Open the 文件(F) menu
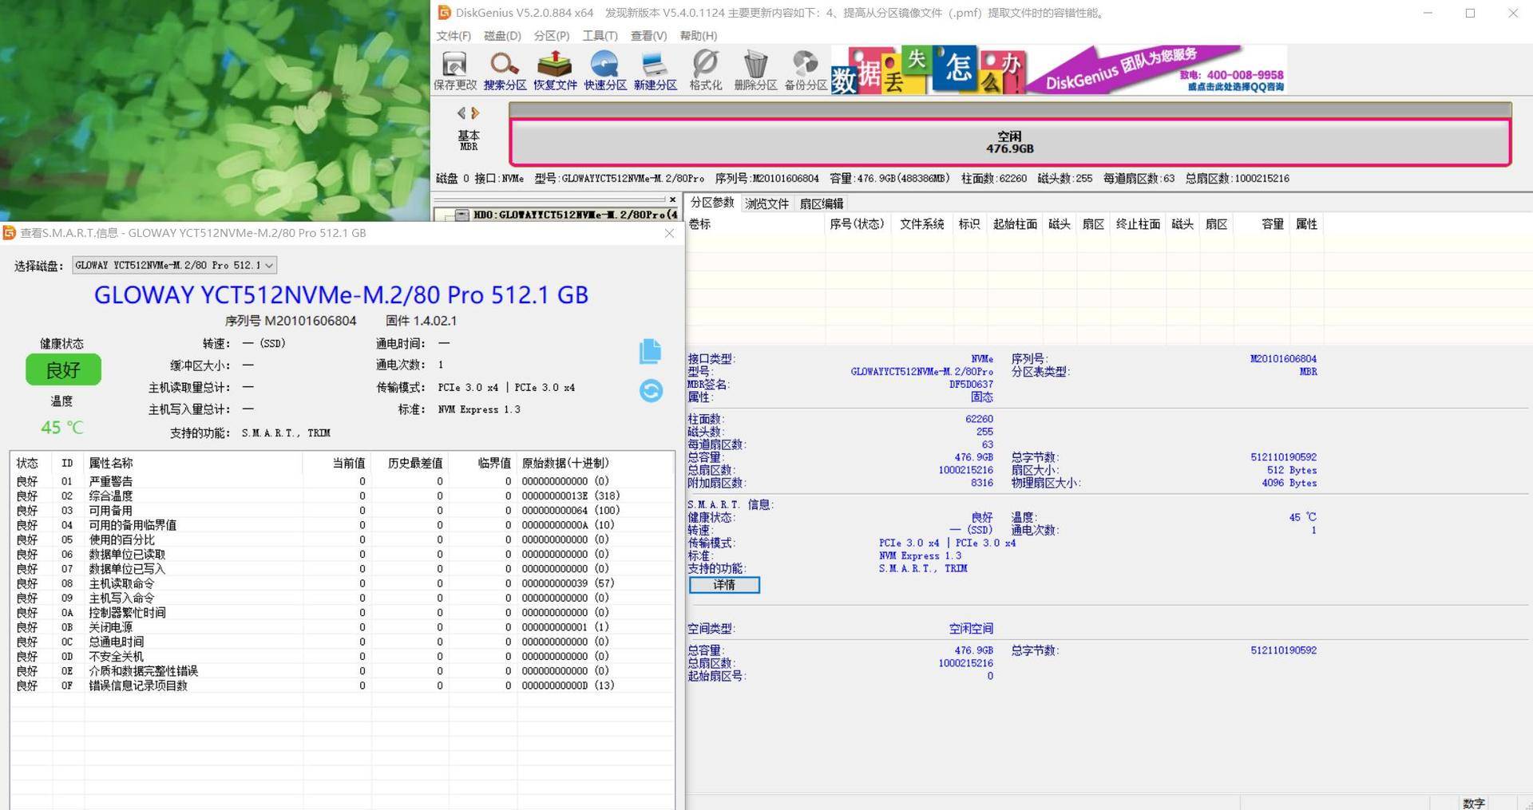1533x810 pixels. tap(453, 36)
